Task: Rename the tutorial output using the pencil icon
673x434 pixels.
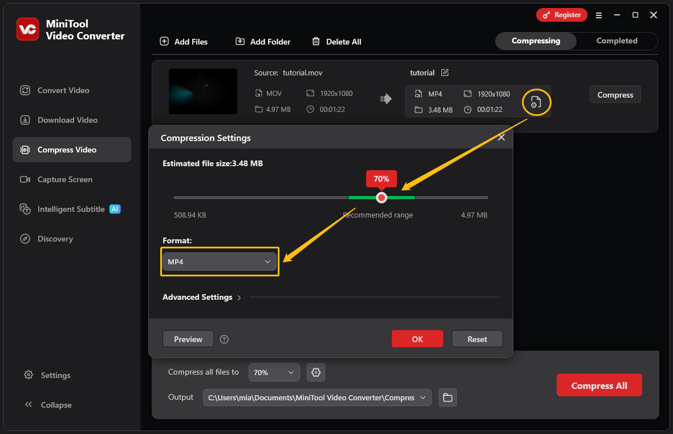Action: click(445, 73)
